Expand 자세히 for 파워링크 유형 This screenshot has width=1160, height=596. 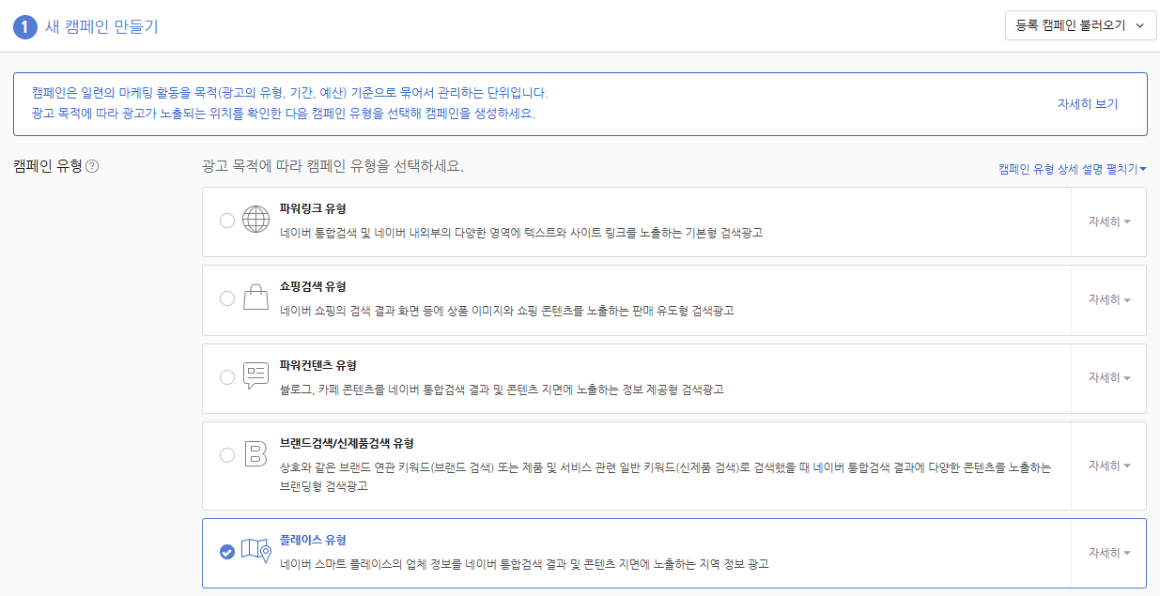[x=1108, y=222]
